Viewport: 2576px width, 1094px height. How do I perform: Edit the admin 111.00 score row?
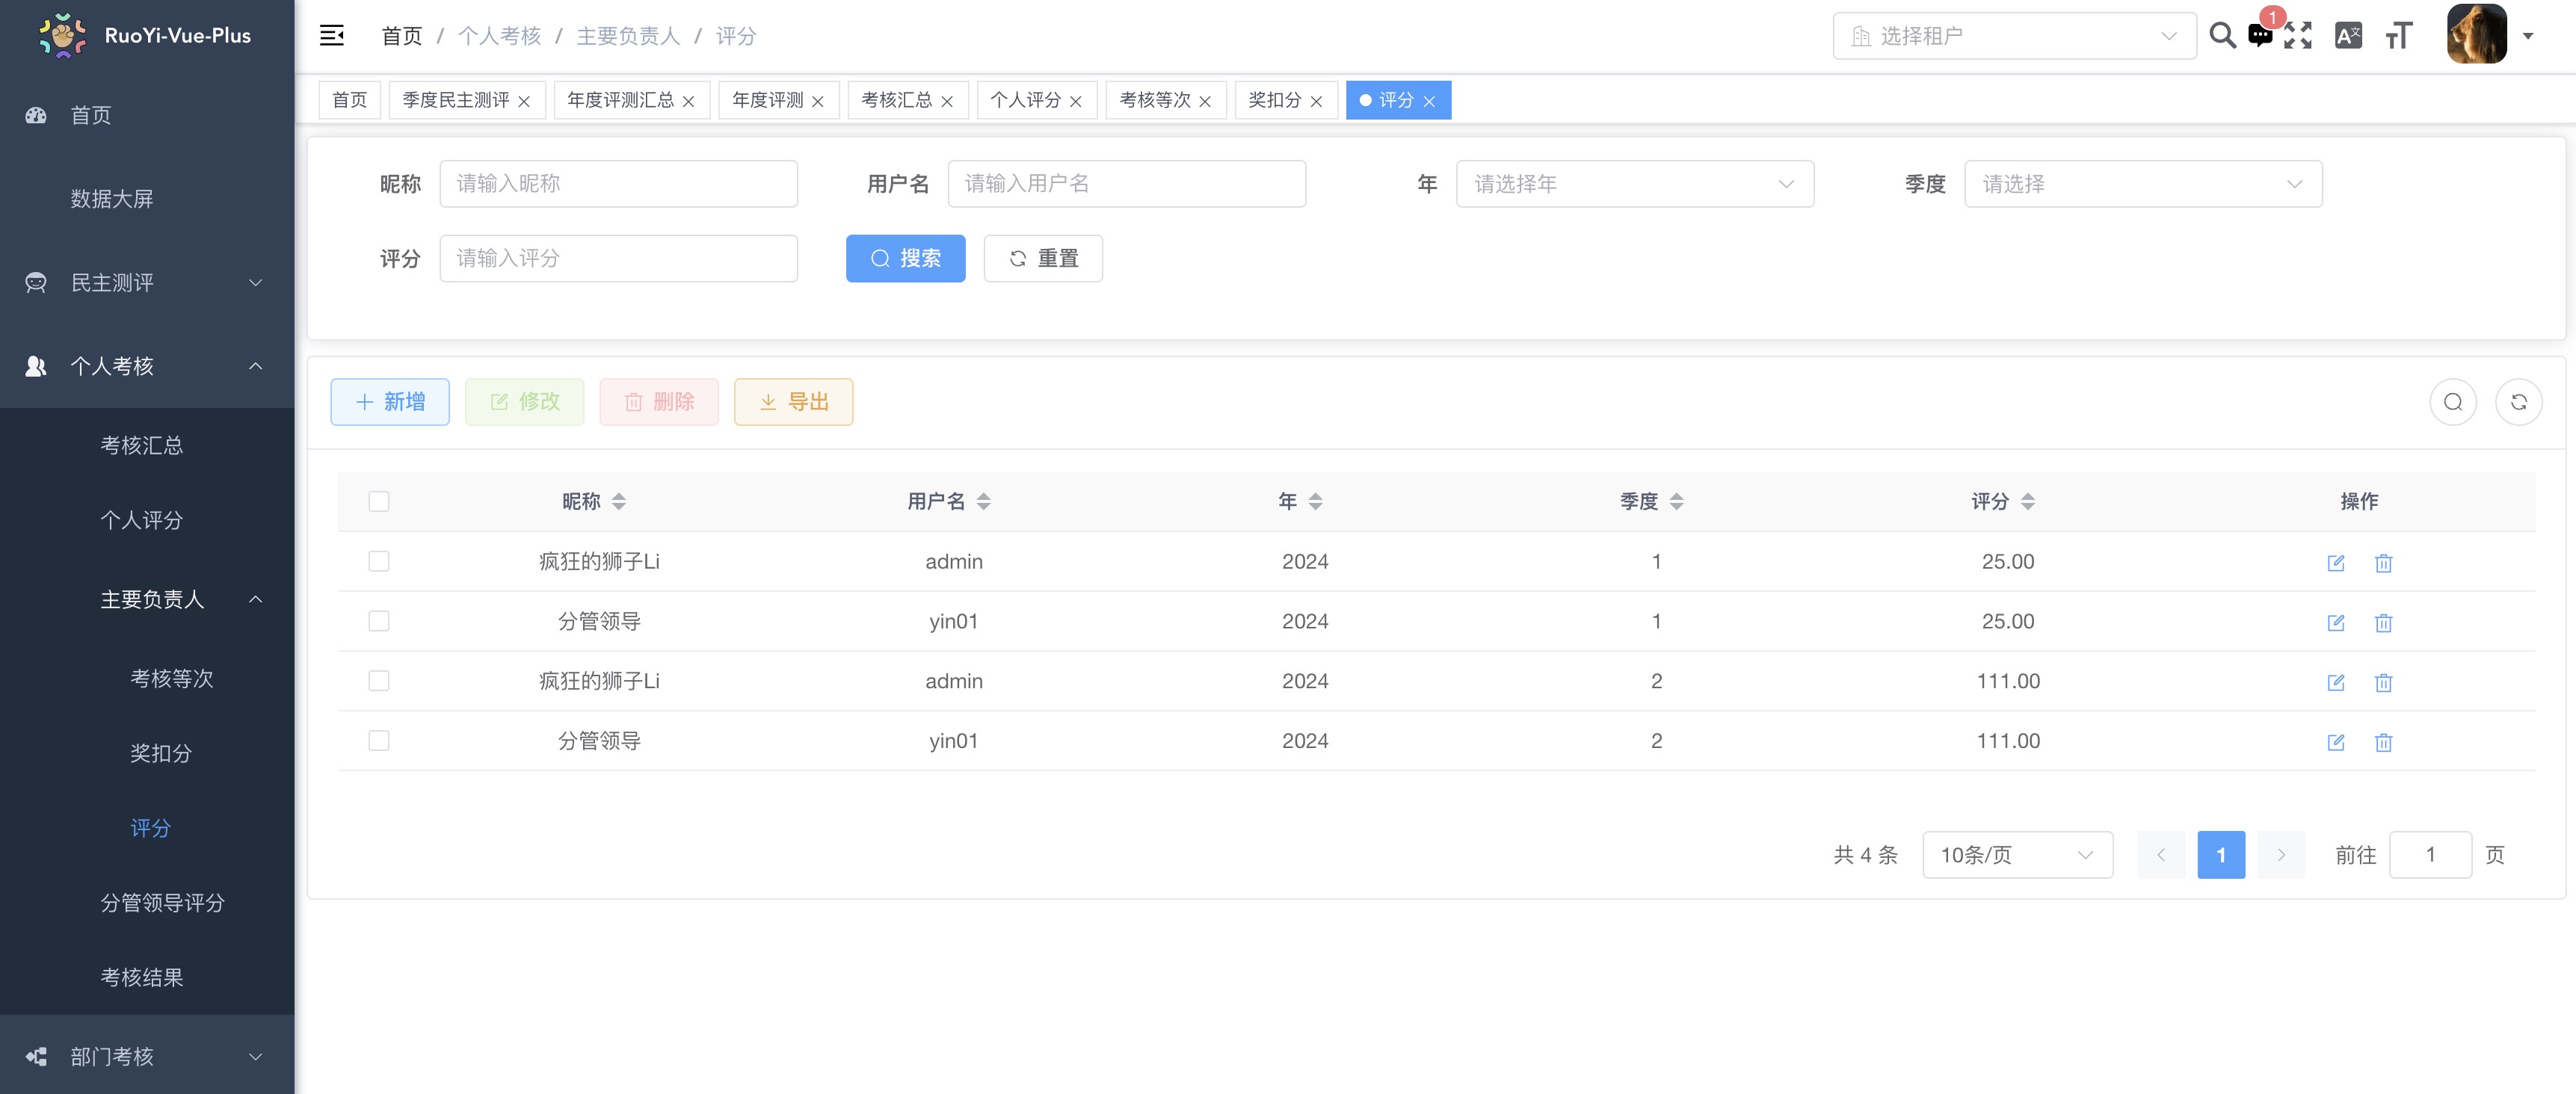pos(2336,683)
